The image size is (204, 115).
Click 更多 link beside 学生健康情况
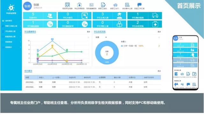[x=89, y=32]
